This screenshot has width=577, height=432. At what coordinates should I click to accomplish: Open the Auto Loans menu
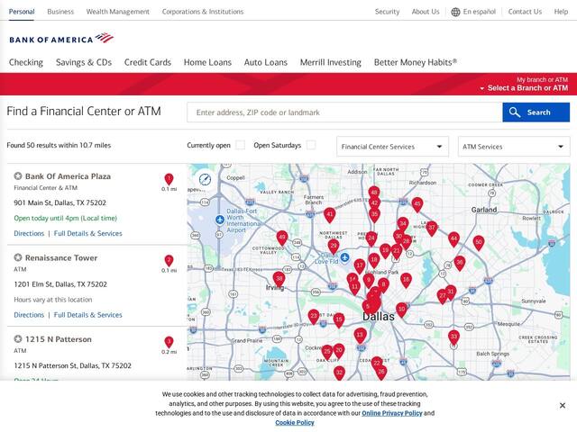tap(266, 62)
